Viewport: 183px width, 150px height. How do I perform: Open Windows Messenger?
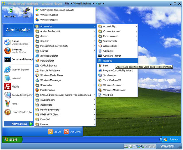tap(65, 80)
